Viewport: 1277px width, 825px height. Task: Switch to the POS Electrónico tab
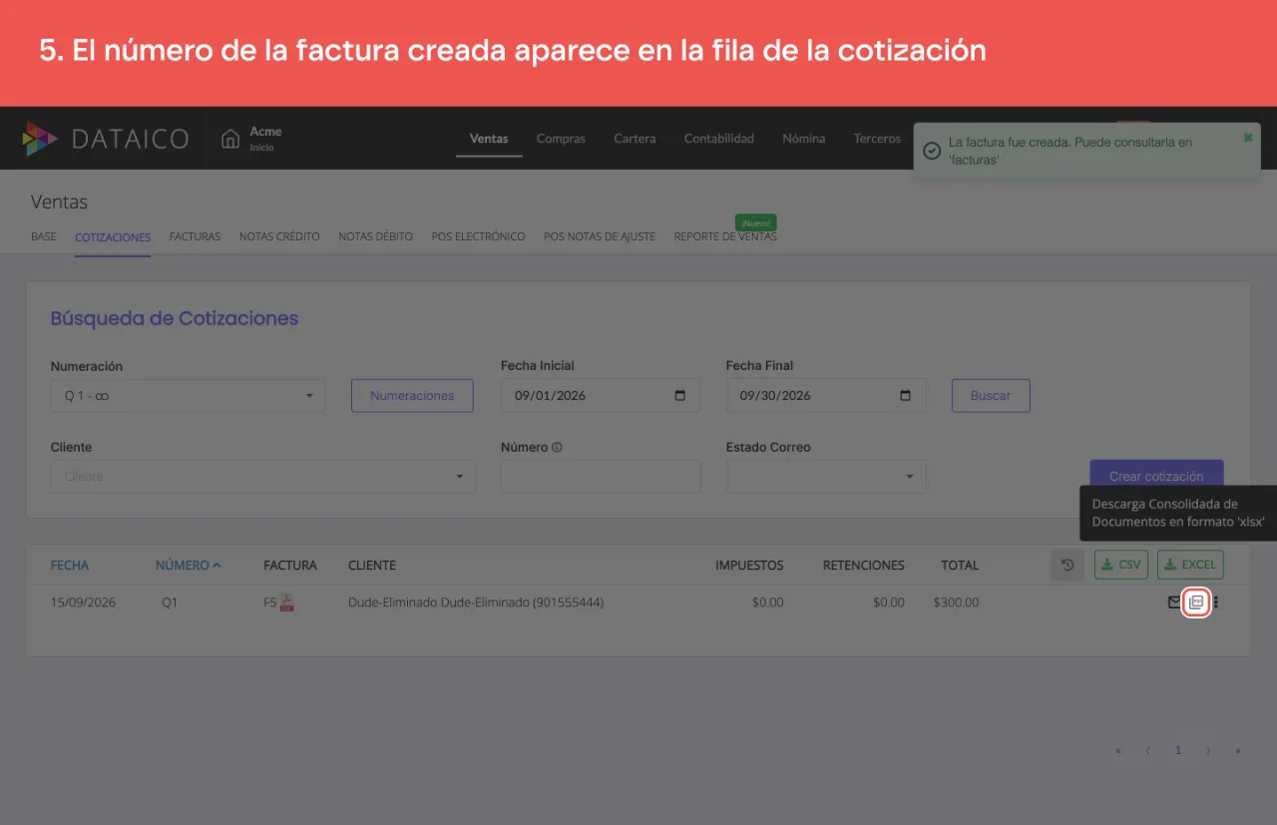(479, 237)
